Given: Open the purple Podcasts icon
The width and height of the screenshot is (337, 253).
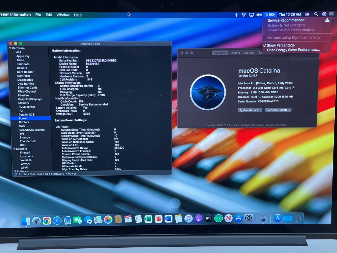Looking at the screenshot, I should (x=198, y=218).
